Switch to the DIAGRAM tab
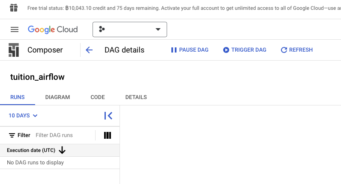The image size is (341, 184). pos(57,97)
